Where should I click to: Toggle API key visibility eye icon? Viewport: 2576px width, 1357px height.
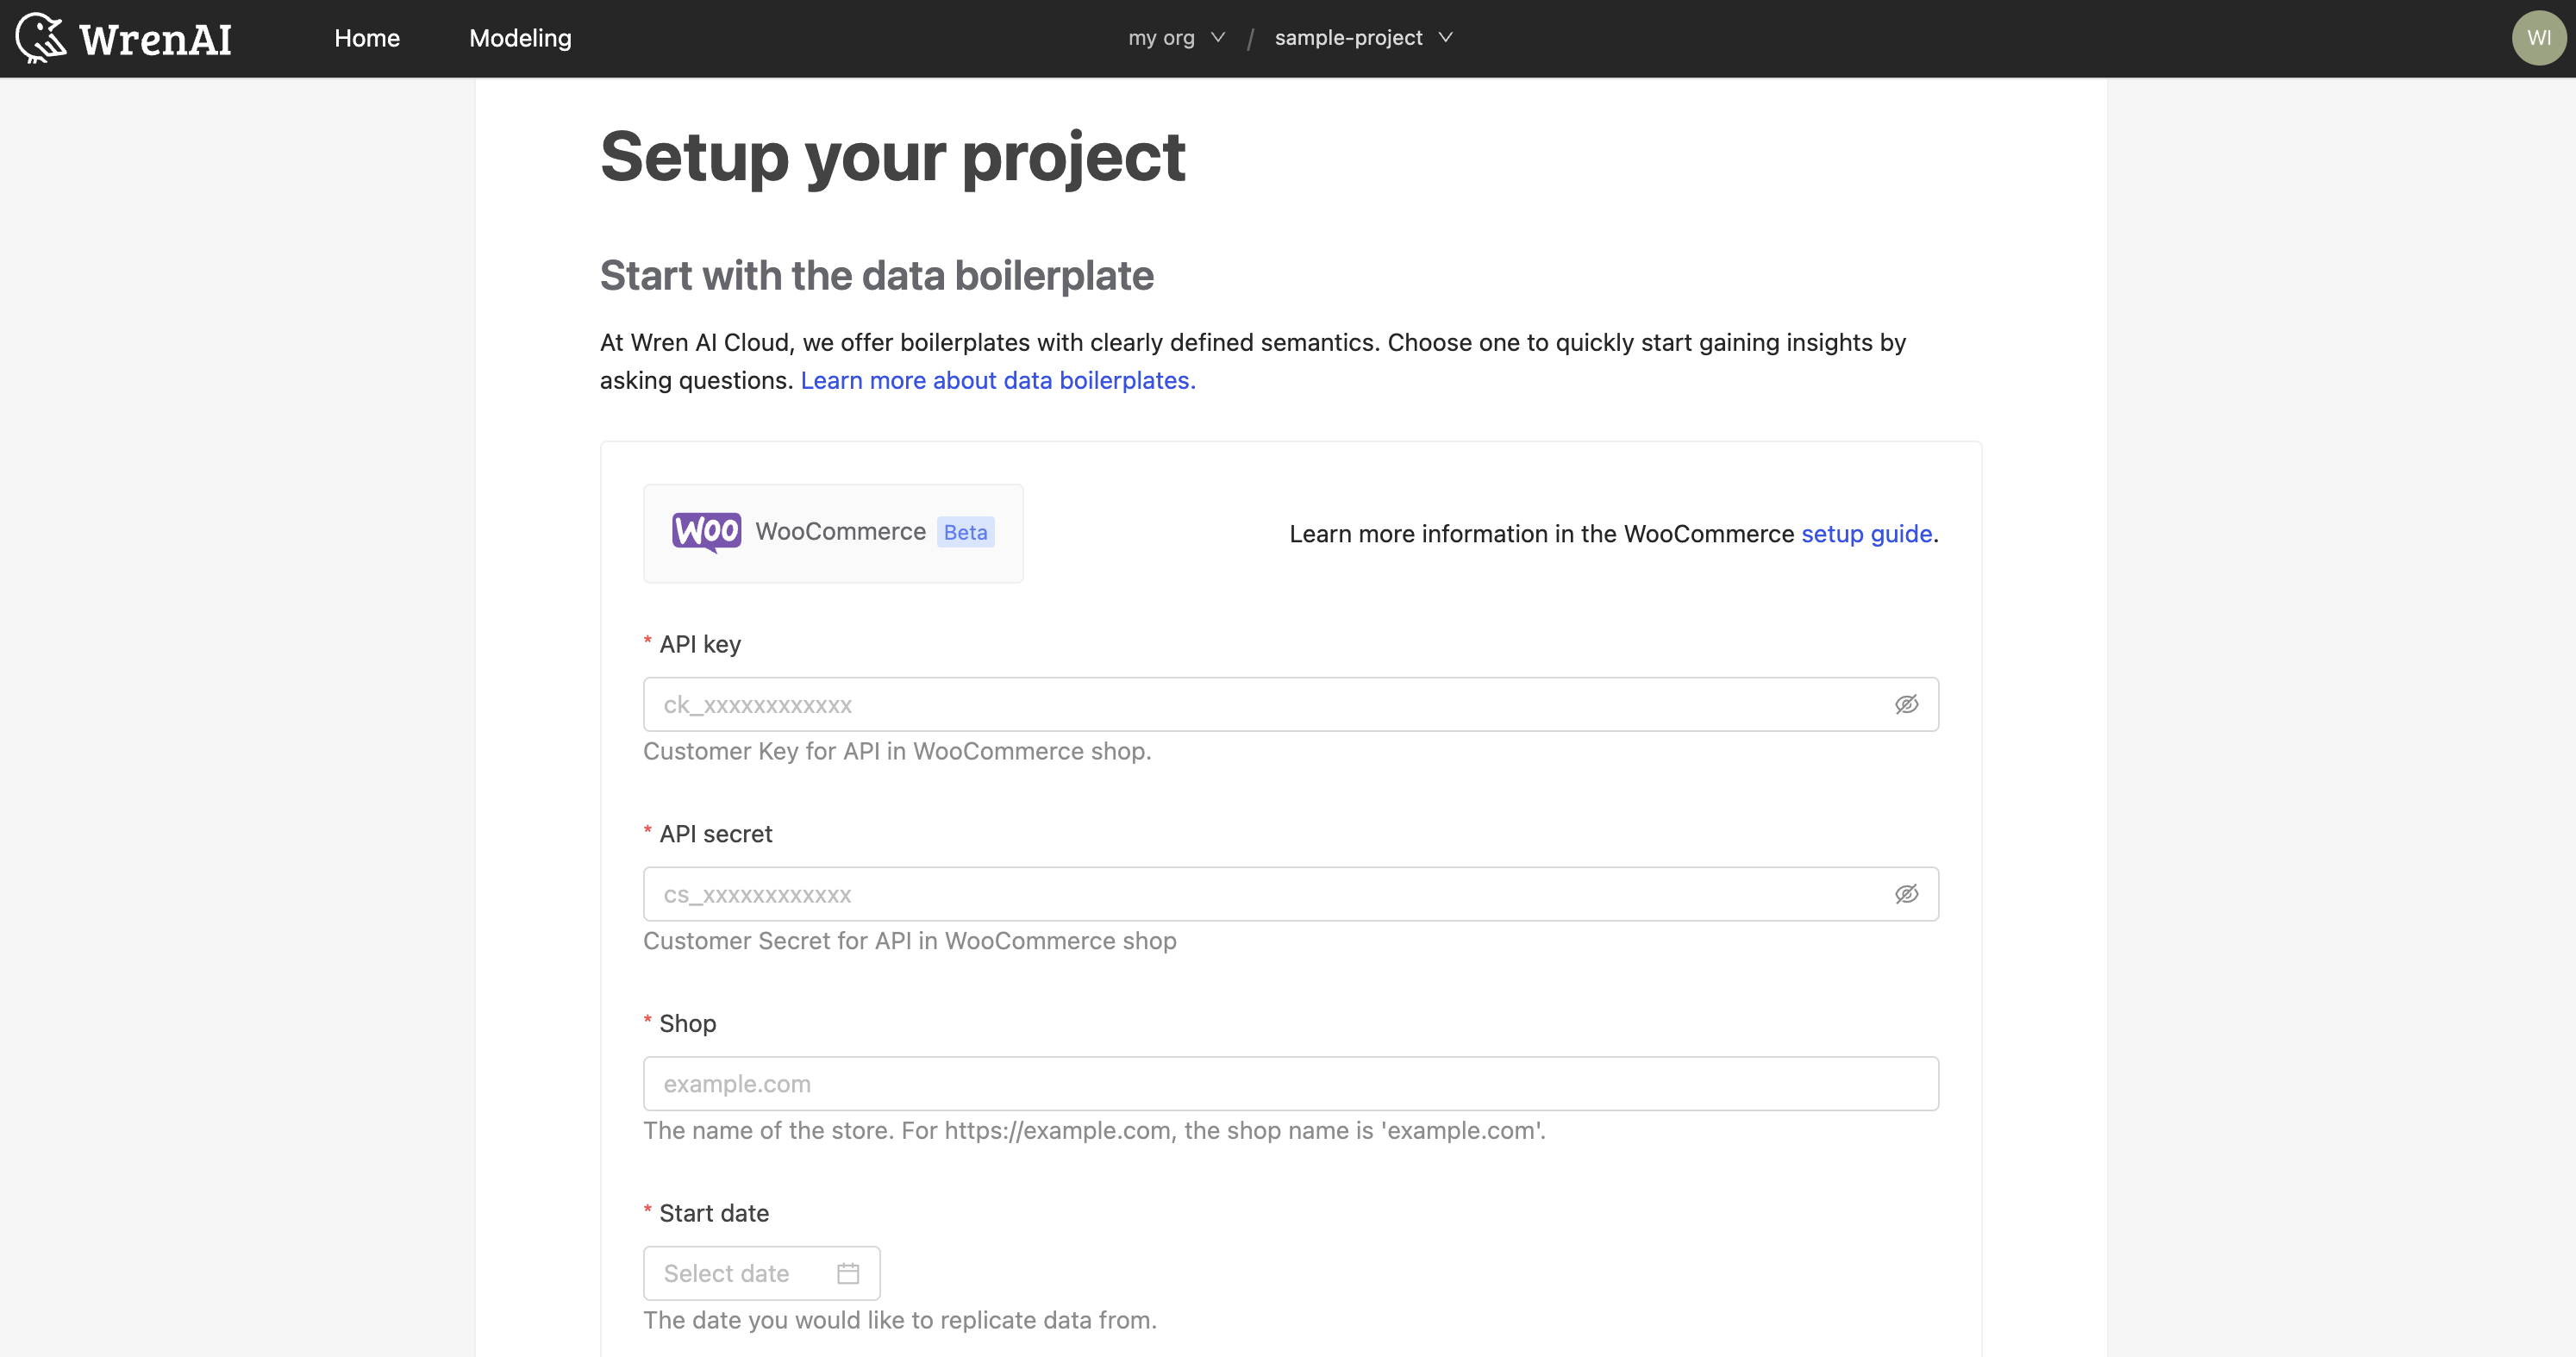1906,704
